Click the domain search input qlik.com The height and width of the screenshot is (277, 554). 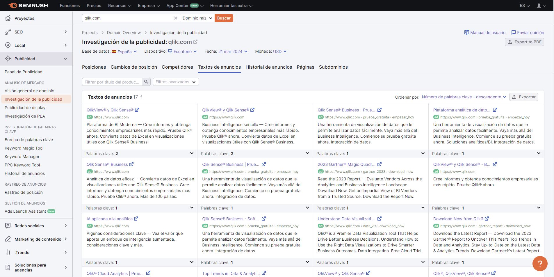click(128, 18)
